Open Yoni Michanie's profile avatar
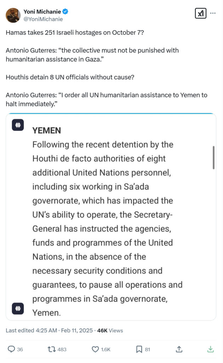 coord(13,15)
